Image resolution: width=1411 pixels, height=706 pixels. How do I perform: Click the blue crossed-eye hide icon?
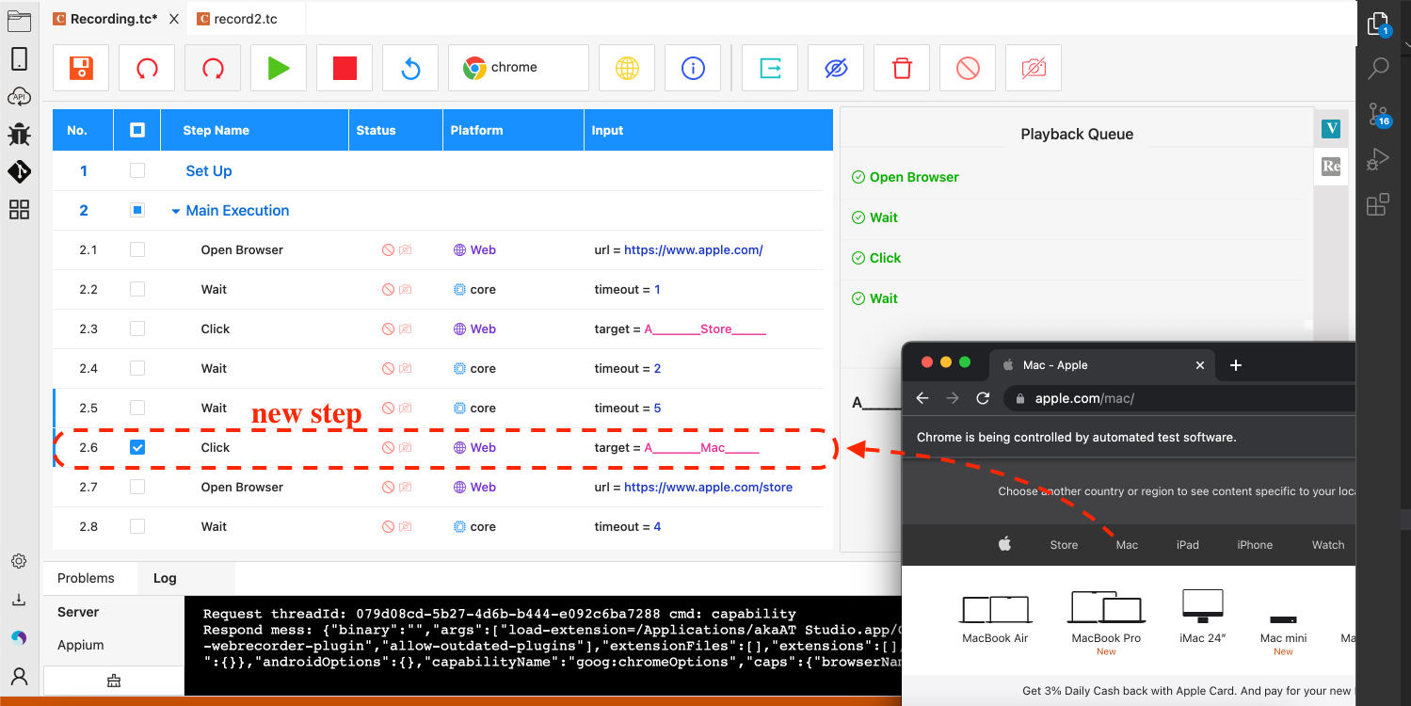[836, 68]
